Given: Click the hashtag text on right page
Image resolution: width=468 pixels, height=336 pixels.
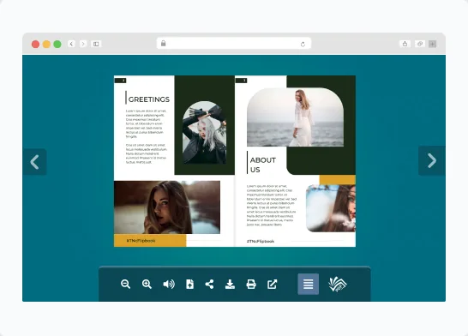Looking at the screenshot, I should [261, 241].
